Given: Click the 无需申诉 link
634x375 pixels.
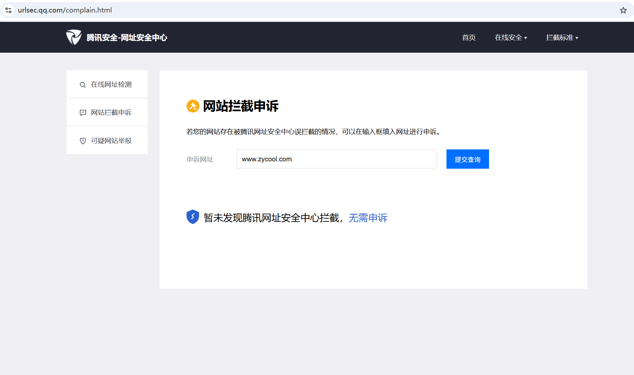Looking at the screenshot, I should pyautogui.click(x=368, y=218).
